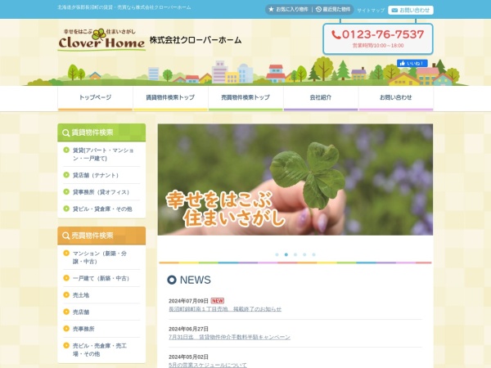This screenshot has height=368, width=491.
Task: Click the phone number 0123-76-7537
Action: point(378,34)
